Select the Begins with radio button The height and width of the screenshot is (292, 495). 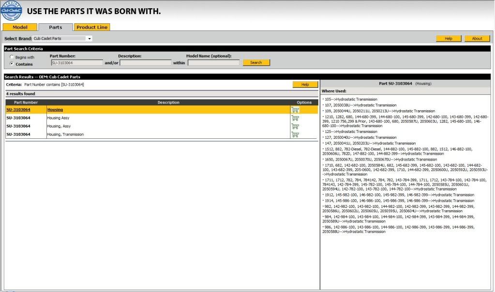pyautogui.click(x=12, y=57)
